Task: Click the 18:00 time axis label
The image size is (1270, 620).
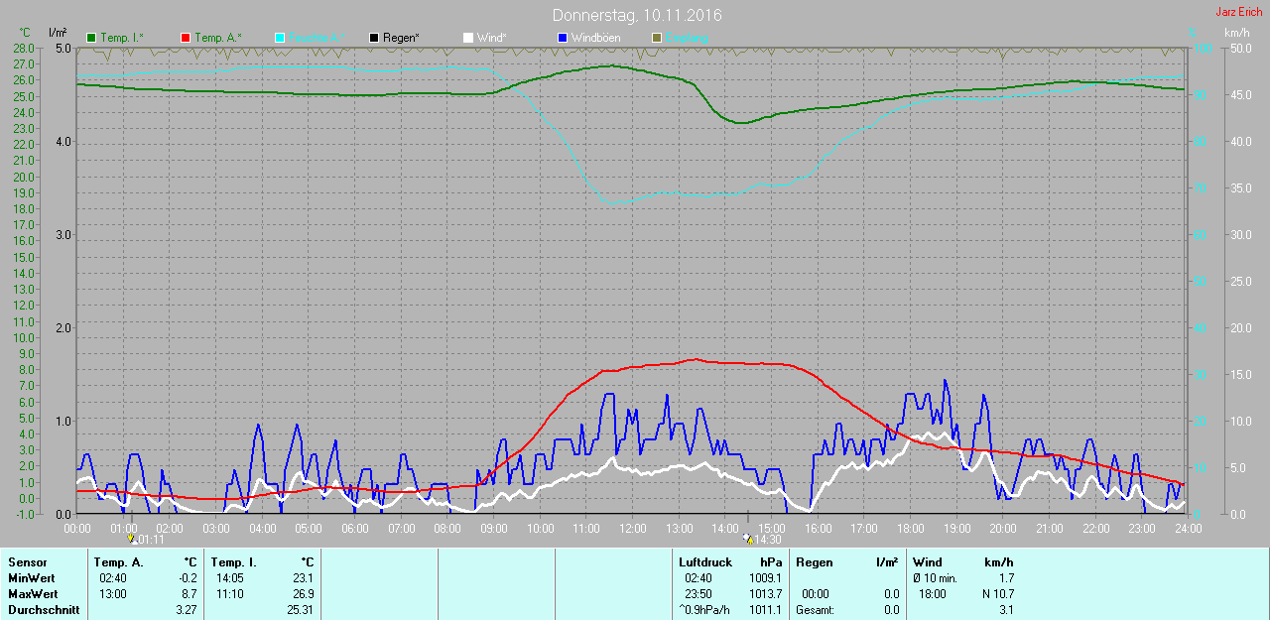Action: pos(910,529)
